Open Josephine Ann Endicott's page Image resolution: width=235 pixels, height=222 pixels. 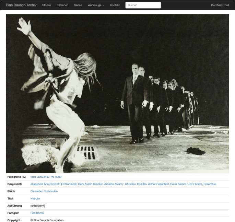45,184
